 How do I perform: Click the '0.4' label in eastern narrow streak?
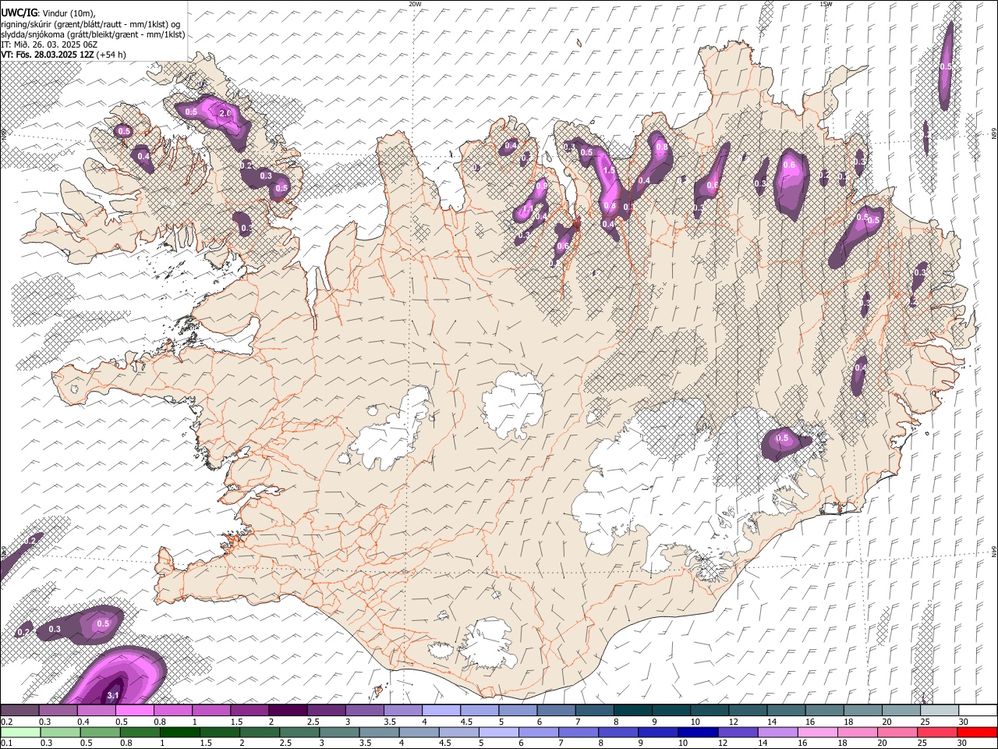[859, 367]
